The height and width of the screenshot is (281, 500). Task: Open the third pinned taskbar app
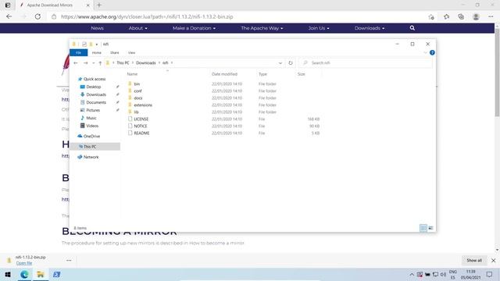point(57,274)
